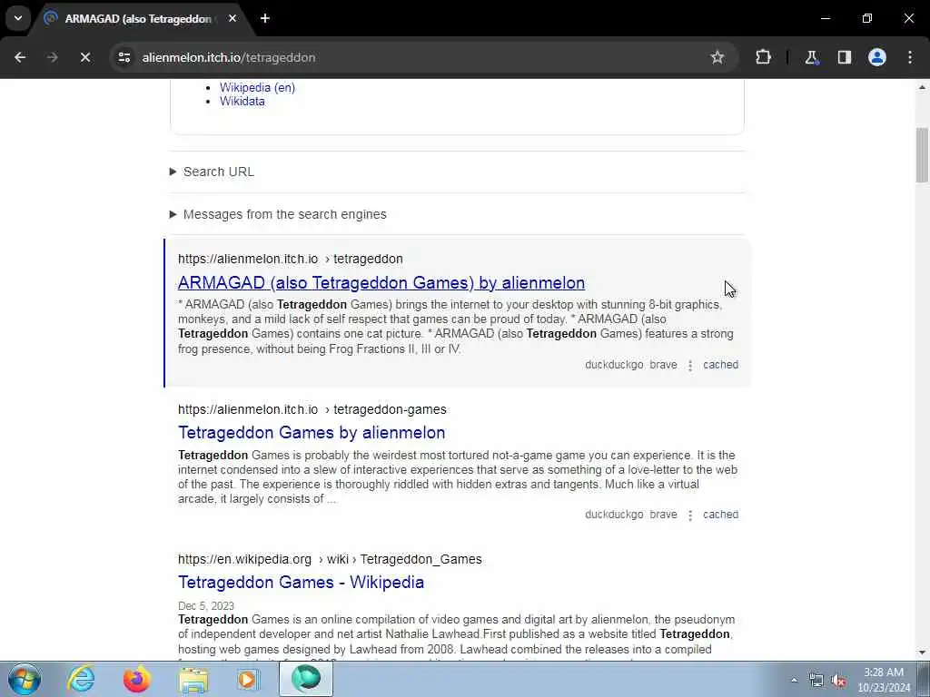Click the network tray icon
The height and width of the screenshot is (697, 930).
point(816,680)
